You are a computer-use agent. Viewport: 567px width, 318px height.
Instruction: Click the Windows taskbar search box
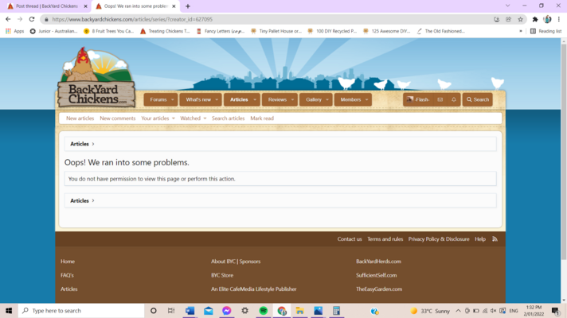(x=80, y=311)
